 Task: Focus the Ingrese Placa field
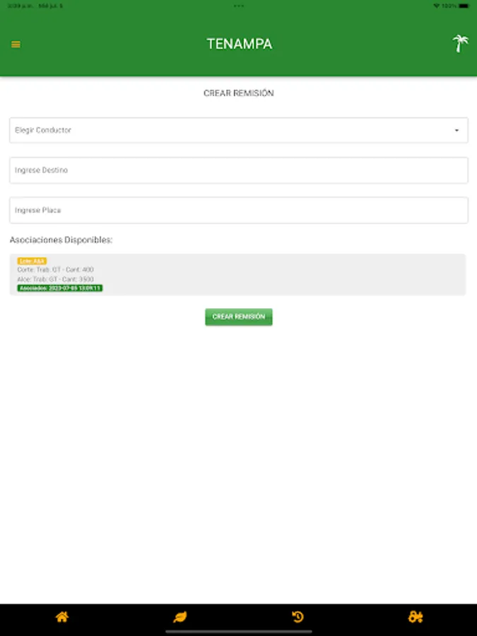pos(239,211)
